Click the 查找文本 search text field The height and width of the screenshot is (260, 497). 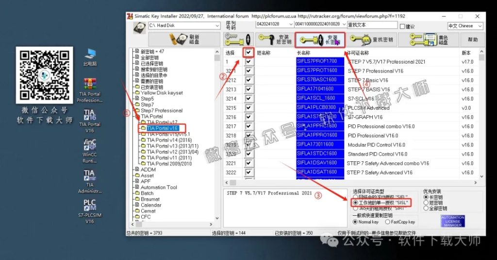[372, 25]
